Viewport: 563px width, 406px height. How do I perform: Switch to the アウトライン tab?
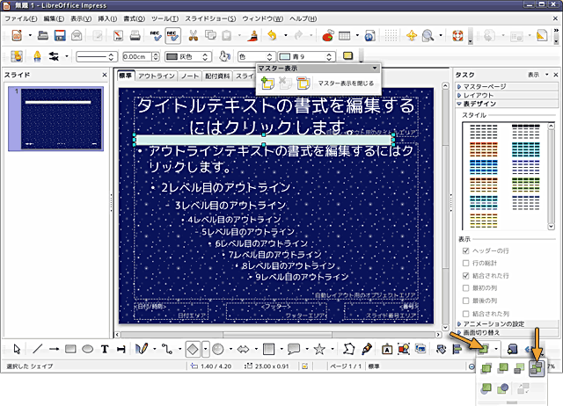click(156, 76)
